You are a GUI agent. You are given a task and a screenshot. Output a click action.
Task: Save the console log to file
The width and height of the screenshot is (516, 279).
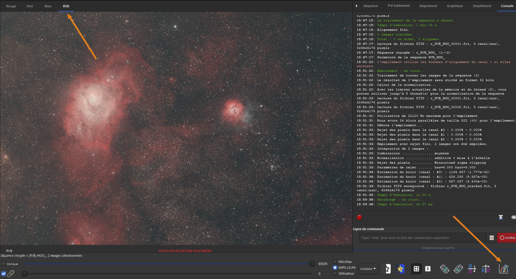coord(501,217)
